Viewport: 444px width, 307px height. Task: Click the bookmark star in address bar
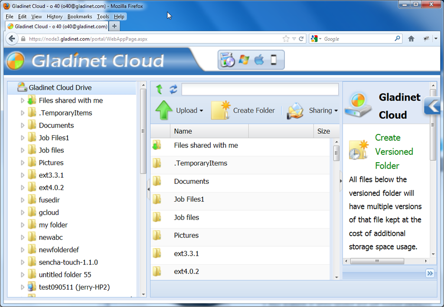click(x=286, y=39)
